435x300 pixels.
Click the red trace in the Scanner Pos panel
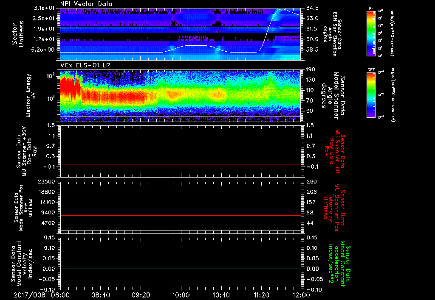pos(180,216)
